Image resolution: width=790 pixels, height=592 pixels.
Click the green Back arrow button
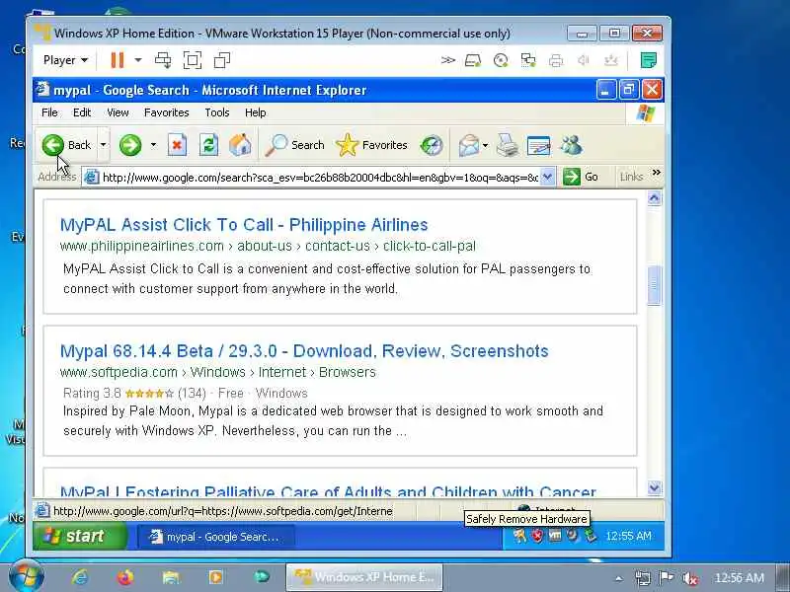(x=53, y=145)
